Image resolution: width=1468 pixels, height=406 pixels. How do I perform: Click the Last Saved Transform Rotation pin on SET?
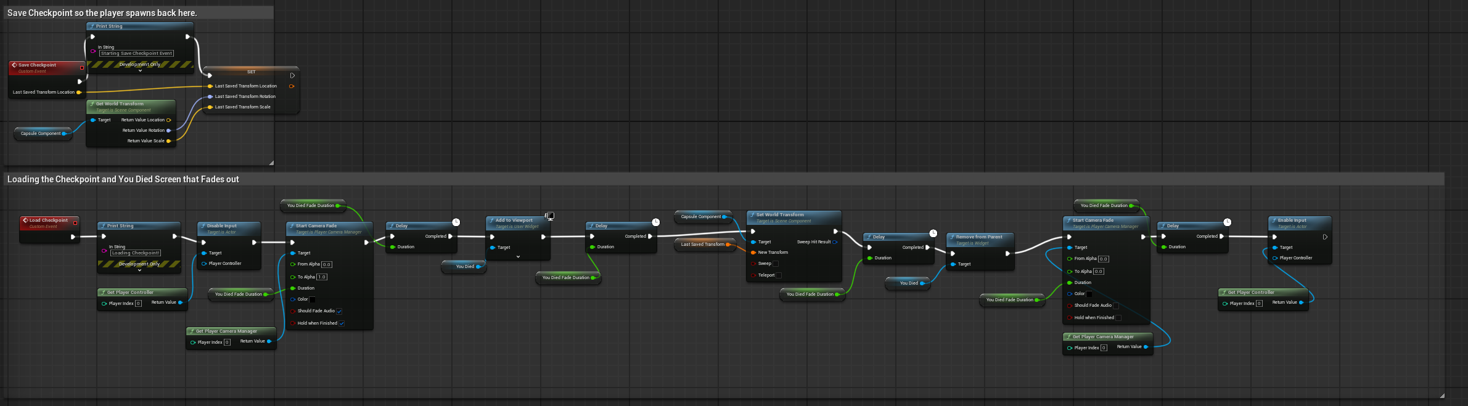210,97
